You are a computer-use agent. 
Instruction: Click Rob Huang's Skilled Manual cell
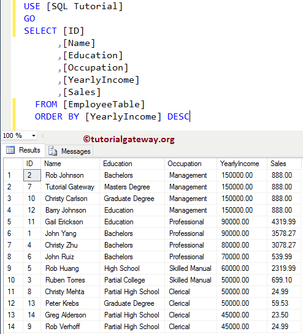pyautogui.click(x=191, y=268)
